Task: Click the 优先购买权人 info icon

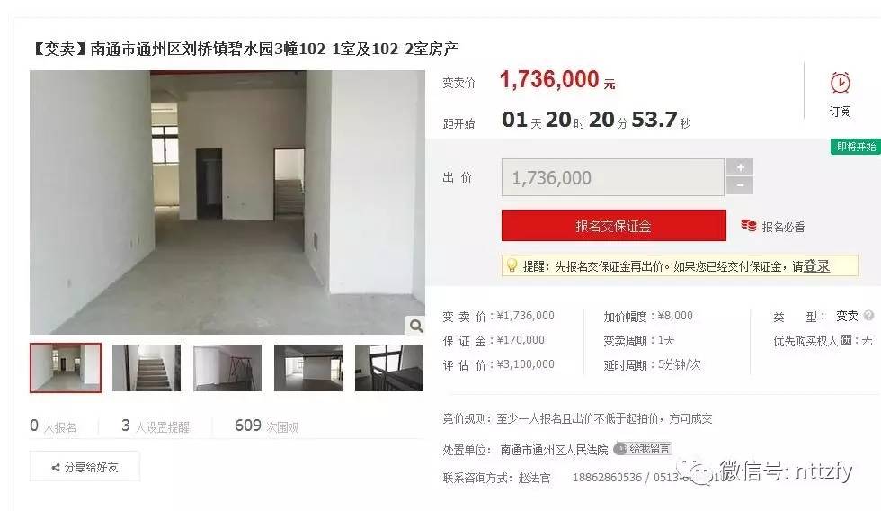Action: point(846,340)
